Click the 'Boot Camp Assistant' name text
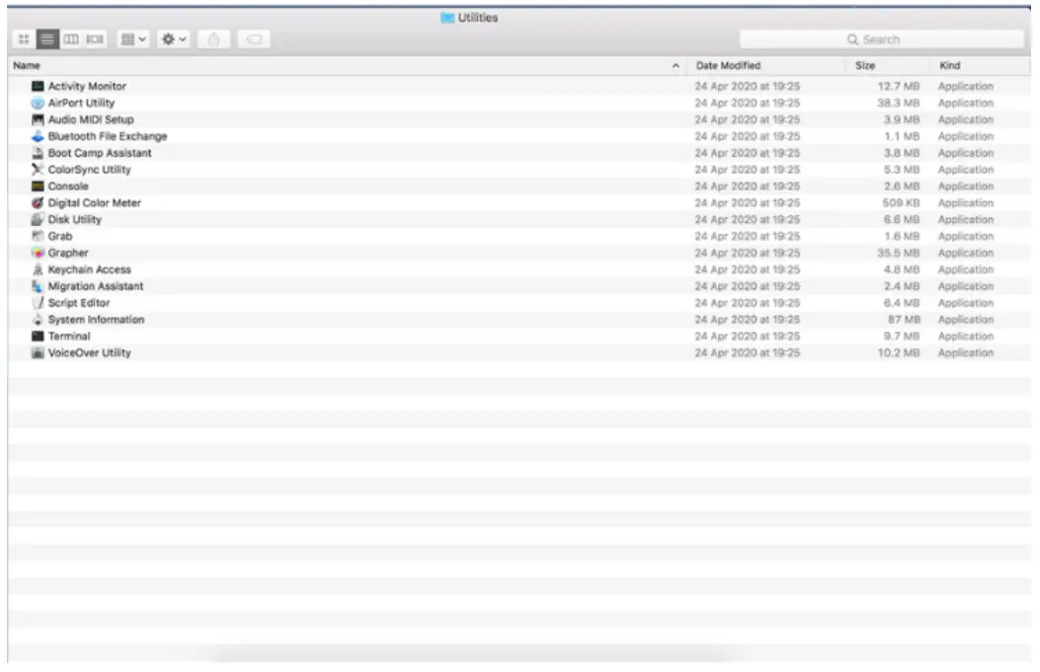 100,152
